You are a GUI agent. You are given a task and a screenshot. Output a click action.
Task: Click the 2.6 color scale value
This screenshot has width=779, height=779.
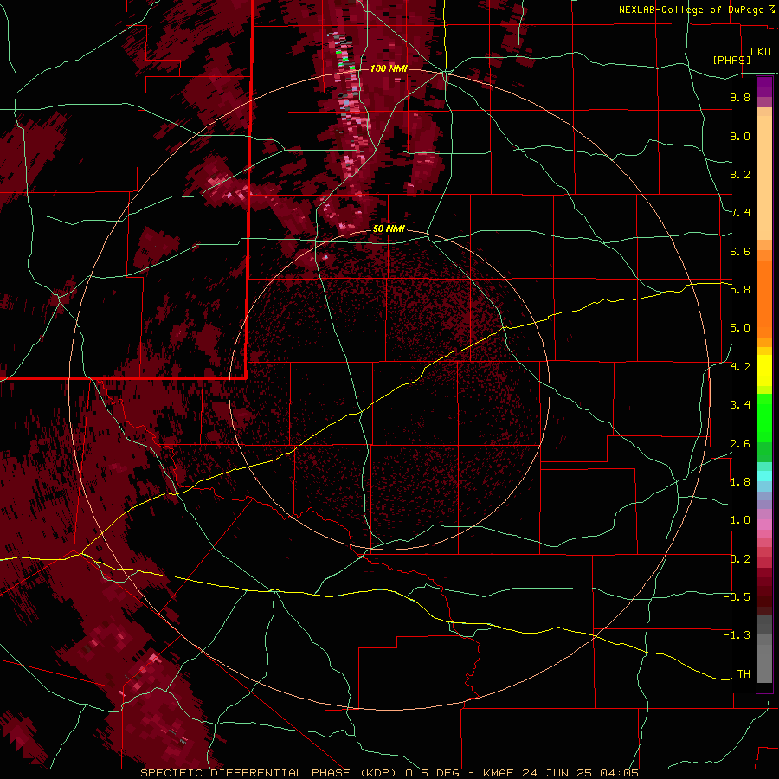(x=740, y=444)
